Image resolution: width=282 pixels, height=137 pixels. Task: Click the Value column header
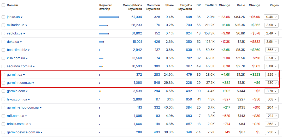tap(241, 5)
